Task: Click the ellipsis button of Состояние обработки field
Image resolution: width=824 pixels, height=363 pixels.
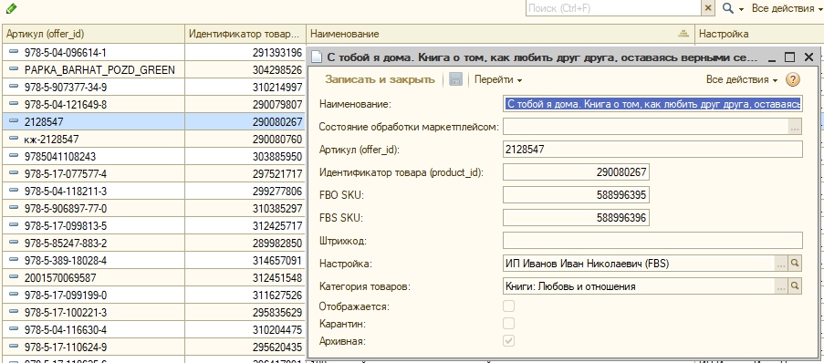Action: click(x=795, y=127)
